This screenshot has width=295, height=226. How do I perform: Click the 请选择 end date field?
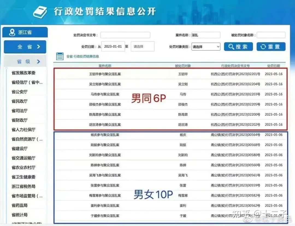[x=143, y=46]
